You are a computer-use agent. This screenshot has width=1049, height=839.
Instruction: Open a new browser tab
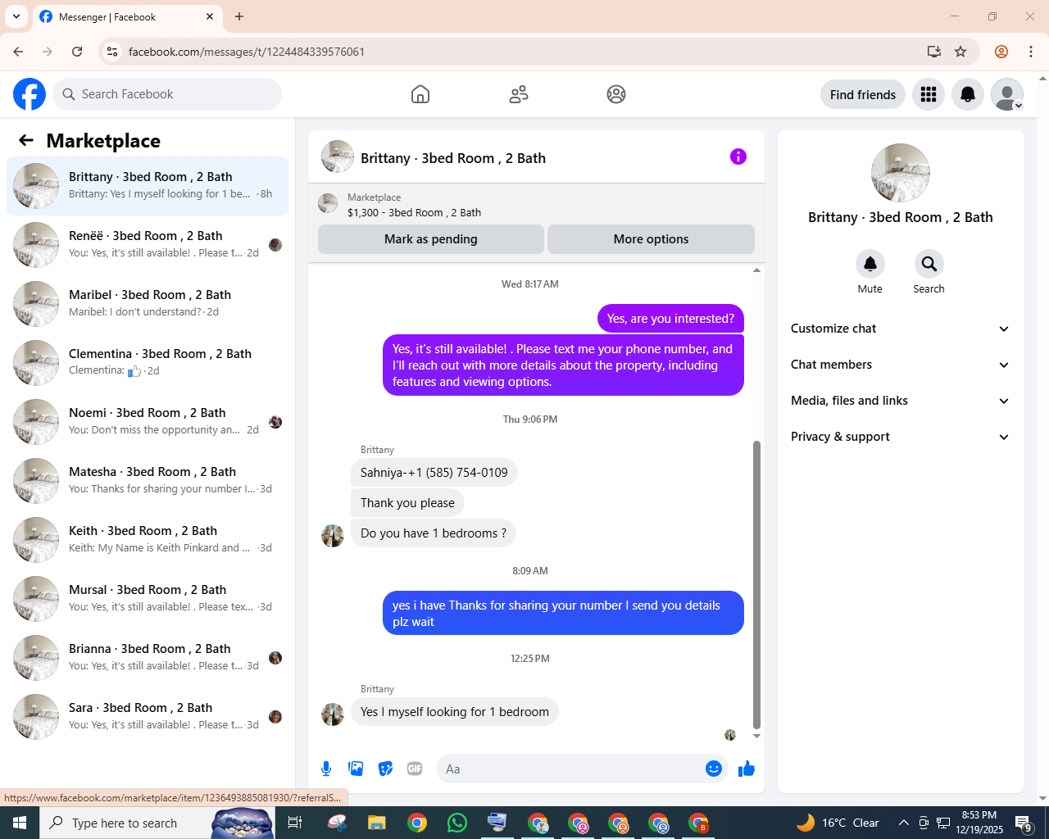pos(239,16)
